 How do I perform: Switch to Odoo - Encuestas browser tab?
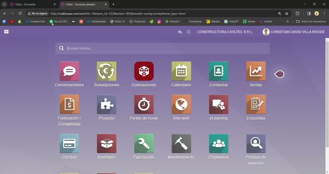click(x=33, y=4)
